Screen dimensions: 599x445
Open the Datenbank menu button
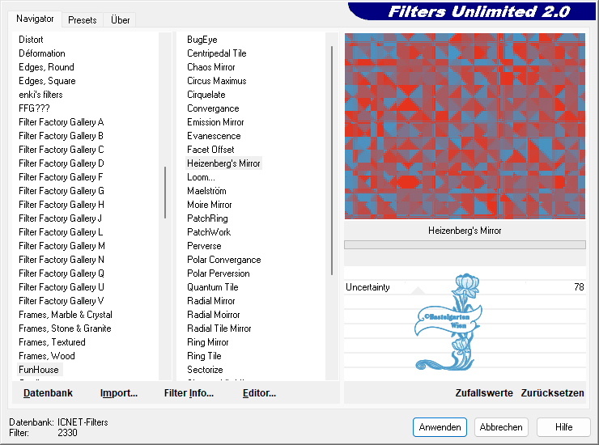click(48, 393)
